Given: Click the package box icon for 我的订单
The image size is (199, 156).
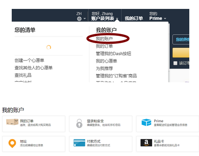Looking at the screenshot, I should (12, 122).
